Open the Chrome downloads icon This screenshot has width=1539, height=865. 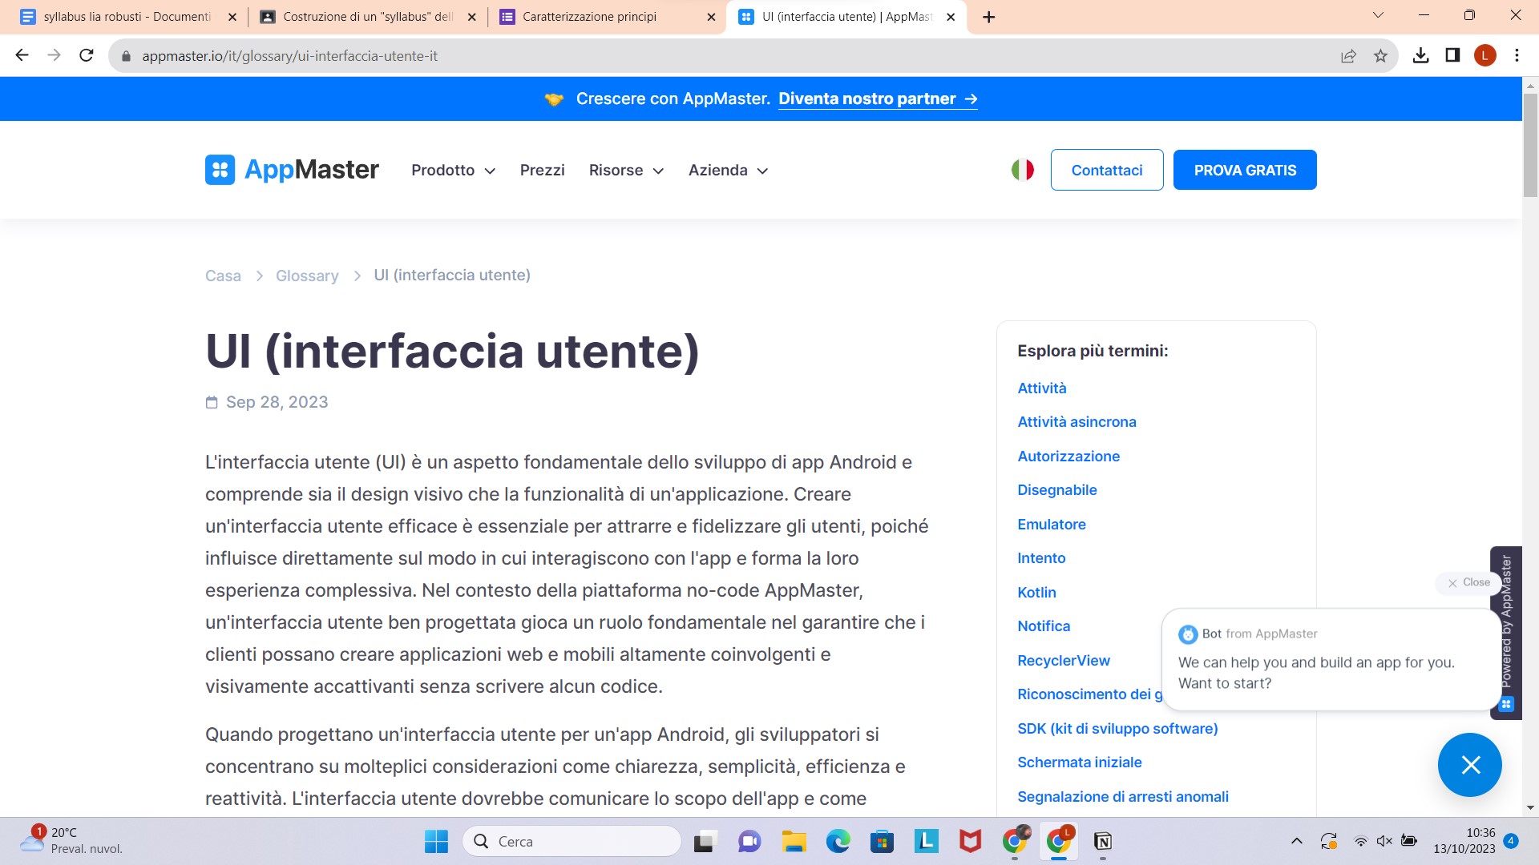click(1420, 55)
